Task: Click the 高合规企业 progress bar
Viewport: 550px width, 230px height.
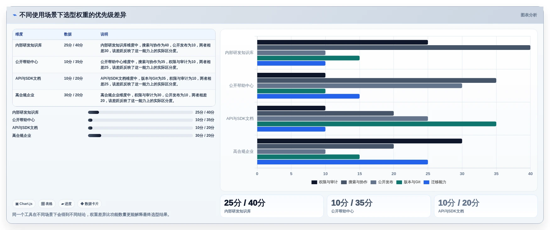Action: tap(140, 136)
